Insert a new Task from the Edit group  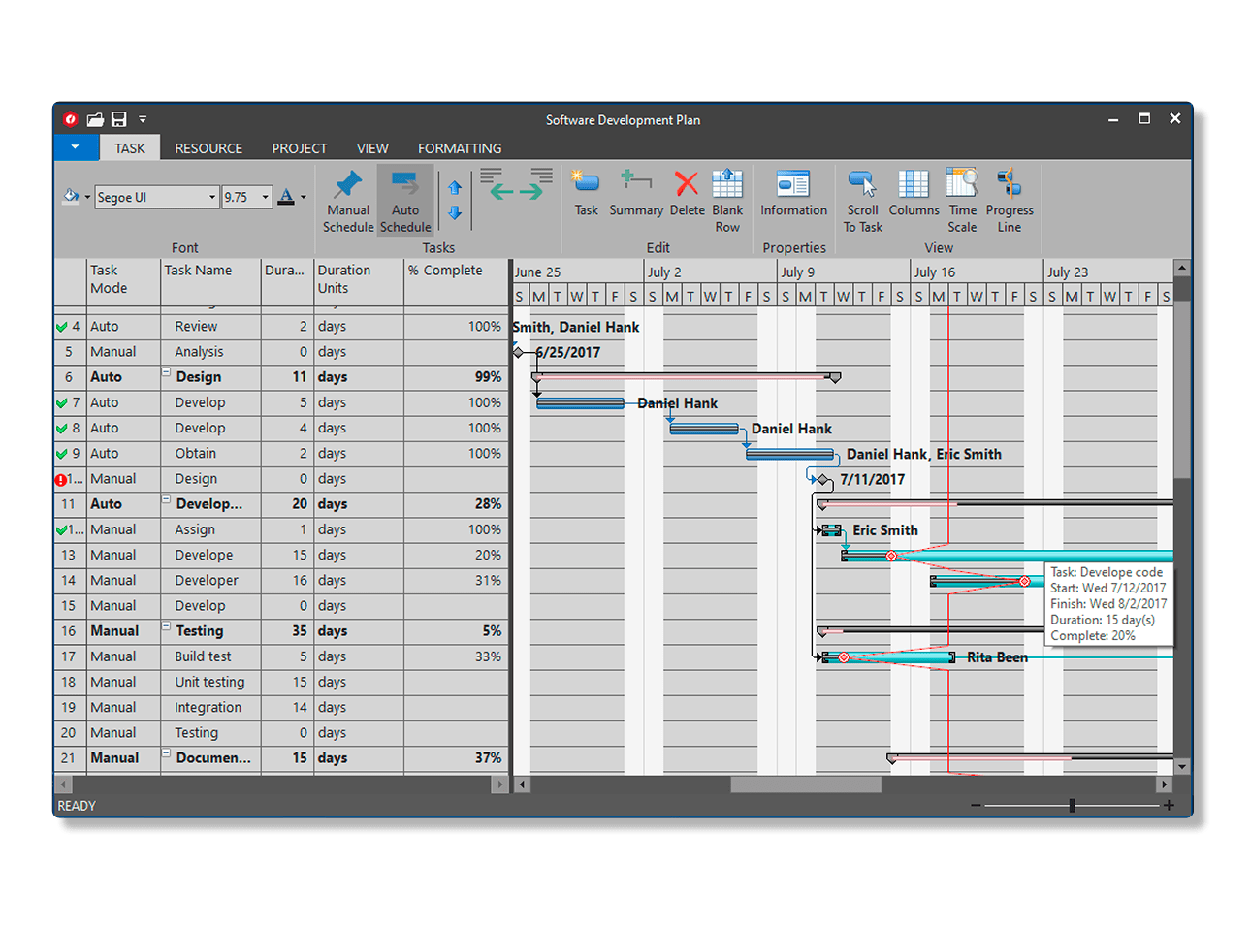[586, 199]
